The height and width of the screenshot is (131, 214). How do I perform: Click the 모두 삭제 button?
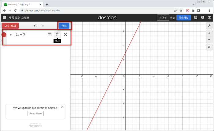(x=10, y=26)
